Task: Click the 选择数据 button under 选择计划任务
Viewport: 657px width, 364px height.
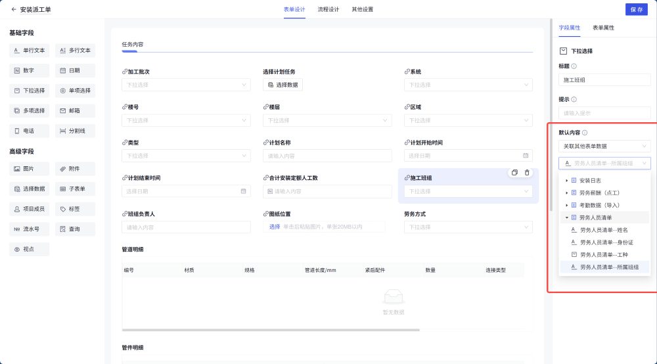Action: 283,85
